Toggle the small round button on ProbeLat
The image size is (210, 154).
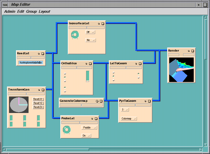pyautogui.click(x=92, y=119)
